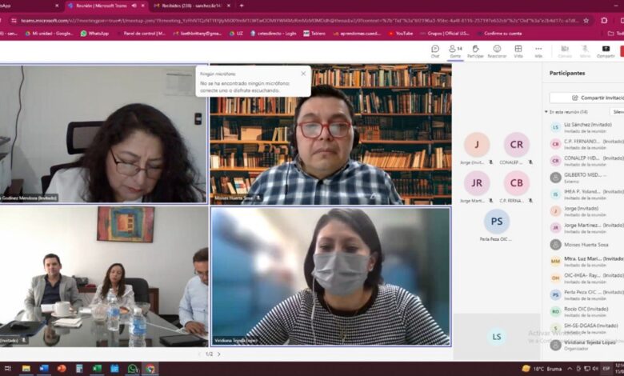Show hidden system tray icons
The width and height of the screenshot is (624, 376).
pyautogui.click(x=570, y=369)
